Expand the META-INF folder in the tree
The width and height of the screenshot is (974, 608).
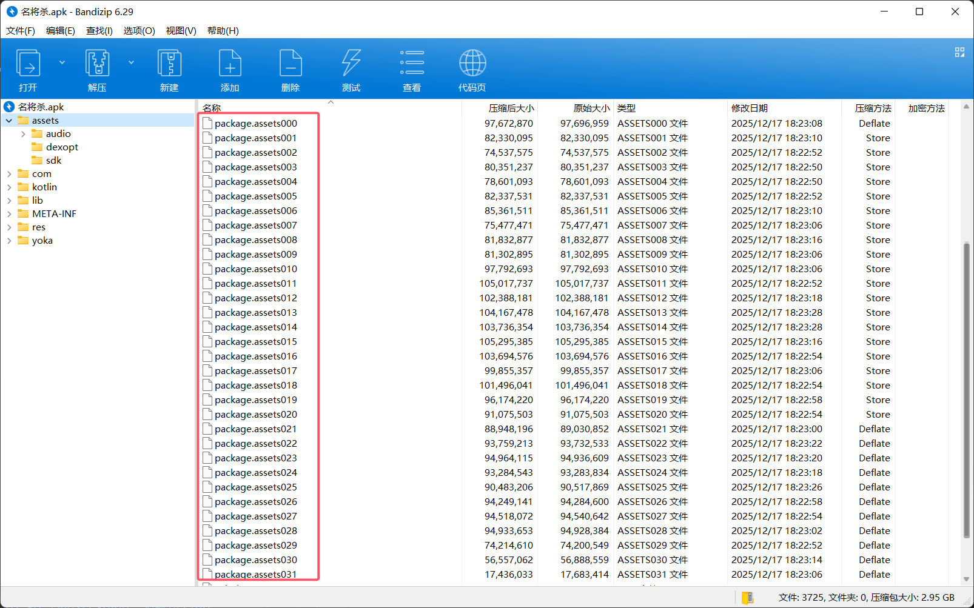pyautogui.click(x=9, y=214)
